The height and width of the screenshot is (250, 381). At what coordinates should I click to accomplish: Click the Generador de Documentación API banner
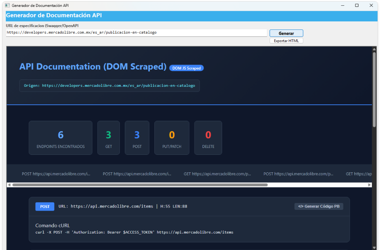[x=191, y=16]
